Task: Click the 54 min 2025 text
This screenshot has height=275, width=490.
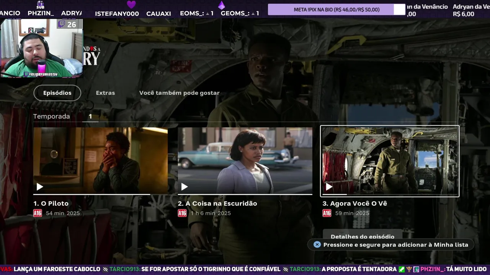Action: [x=63, y=213]
